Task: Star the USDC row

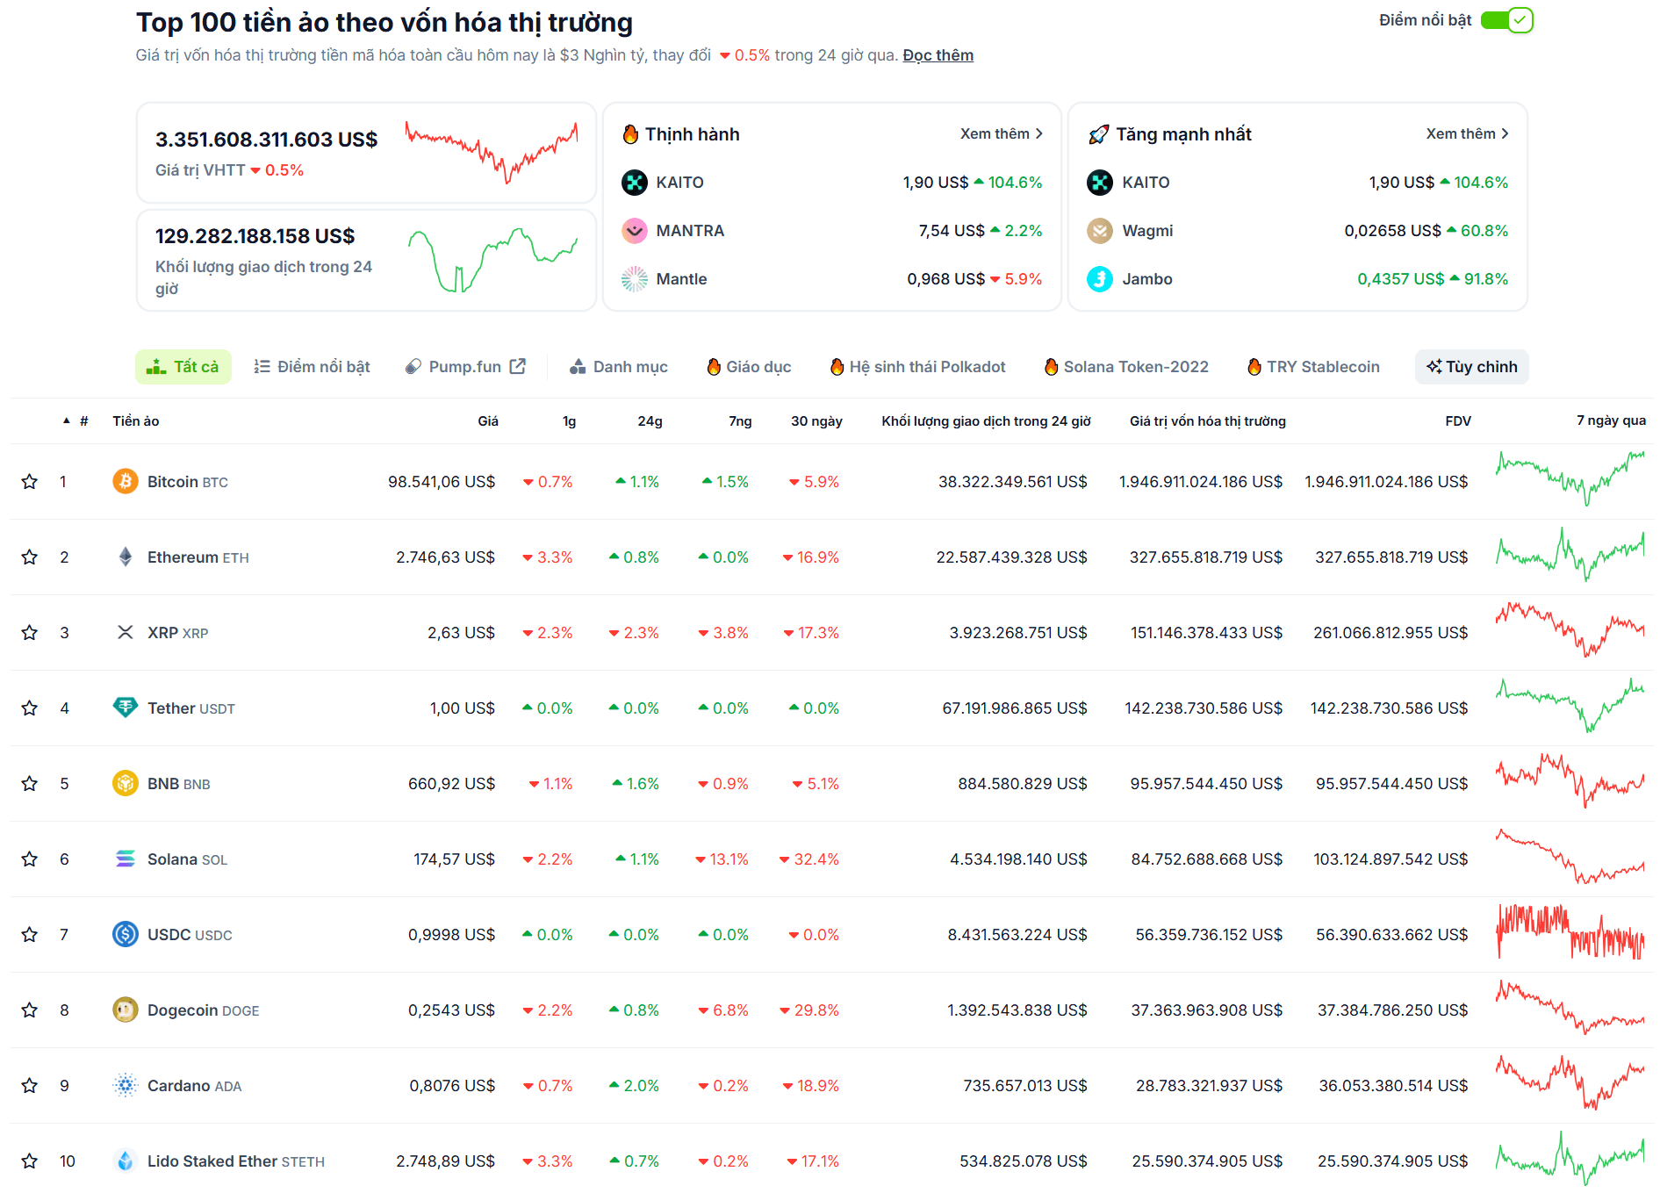Action: coord(30,935)
